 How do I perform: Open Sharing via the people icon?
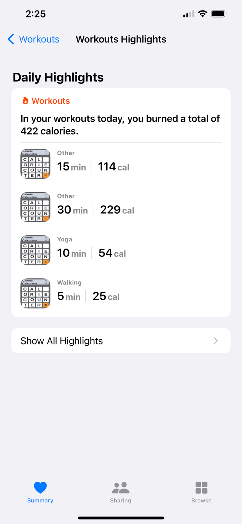pyautogui.click(x=121, y=487)
